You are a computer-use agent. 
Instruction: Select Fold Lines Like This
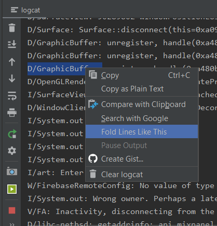[142, 132]
